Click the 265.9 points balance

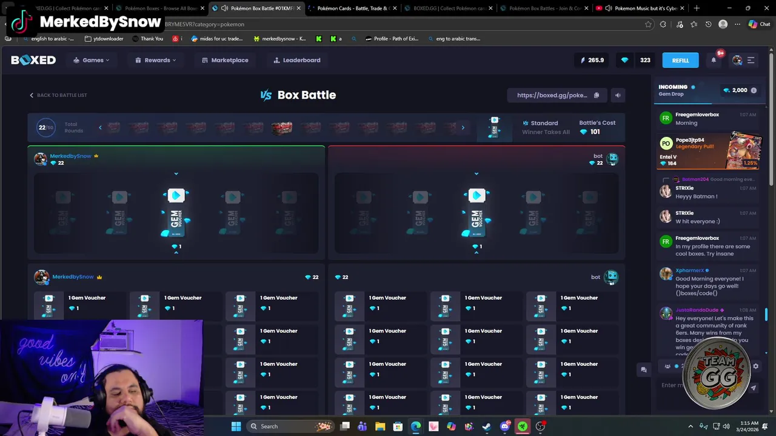point(592,60)
